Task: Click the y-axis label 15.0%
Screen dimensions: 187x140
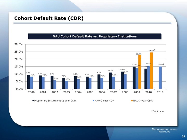Action: click(x=19, y=67)
